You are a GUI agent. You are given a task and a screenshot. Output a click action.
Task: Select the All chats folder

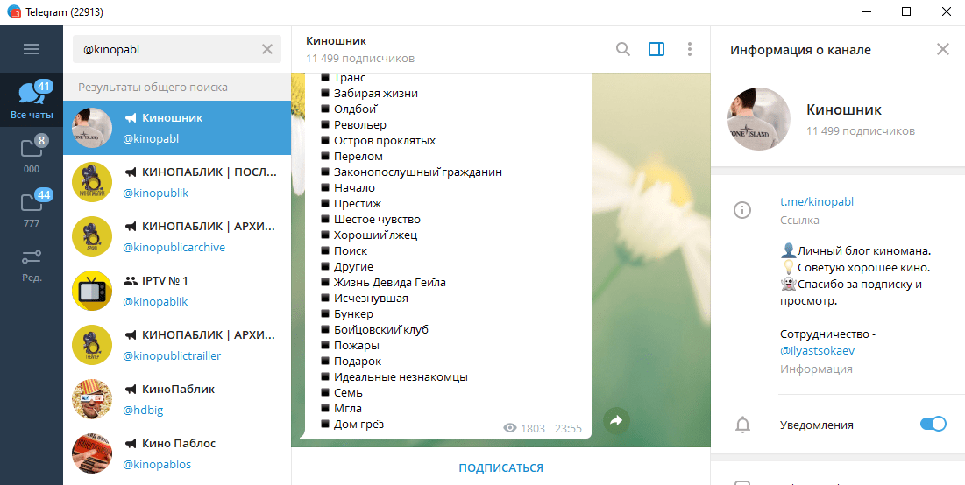tap(32, 100)
